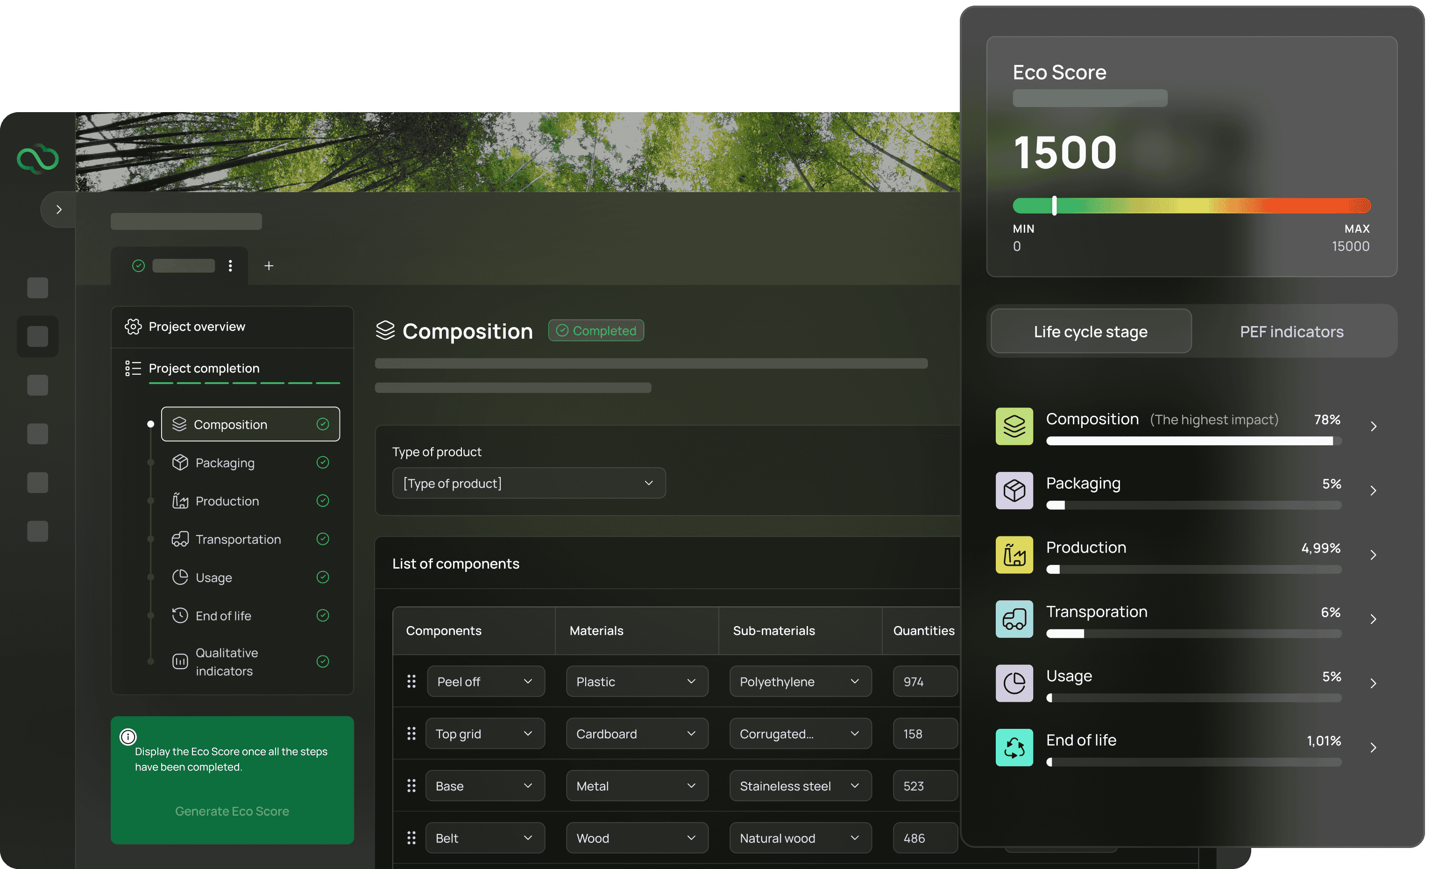The height and width of the screenshot is (869, 1432).
Task: Open the Plastic materials dropdown
Action: 637,681
